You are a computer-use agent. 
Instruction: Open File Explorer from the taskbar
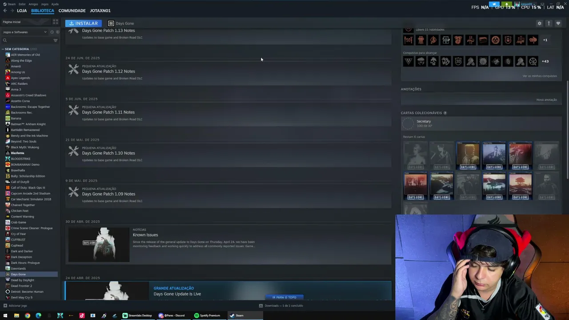click(16, 316)
